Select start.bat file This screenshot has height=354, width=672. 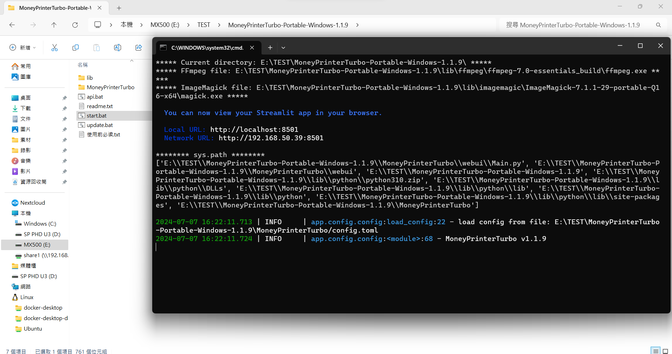click(97, 115)
